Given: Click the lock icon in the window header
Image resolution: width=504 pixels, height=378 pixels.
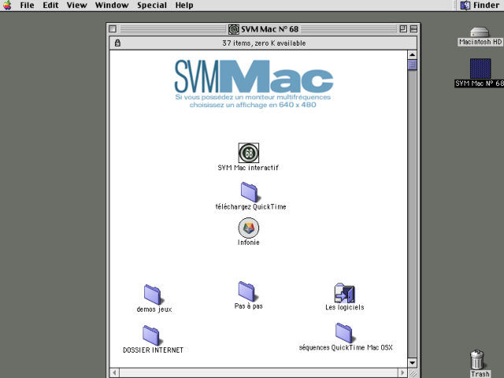Looking at the screenshot, I should point(117,43).
